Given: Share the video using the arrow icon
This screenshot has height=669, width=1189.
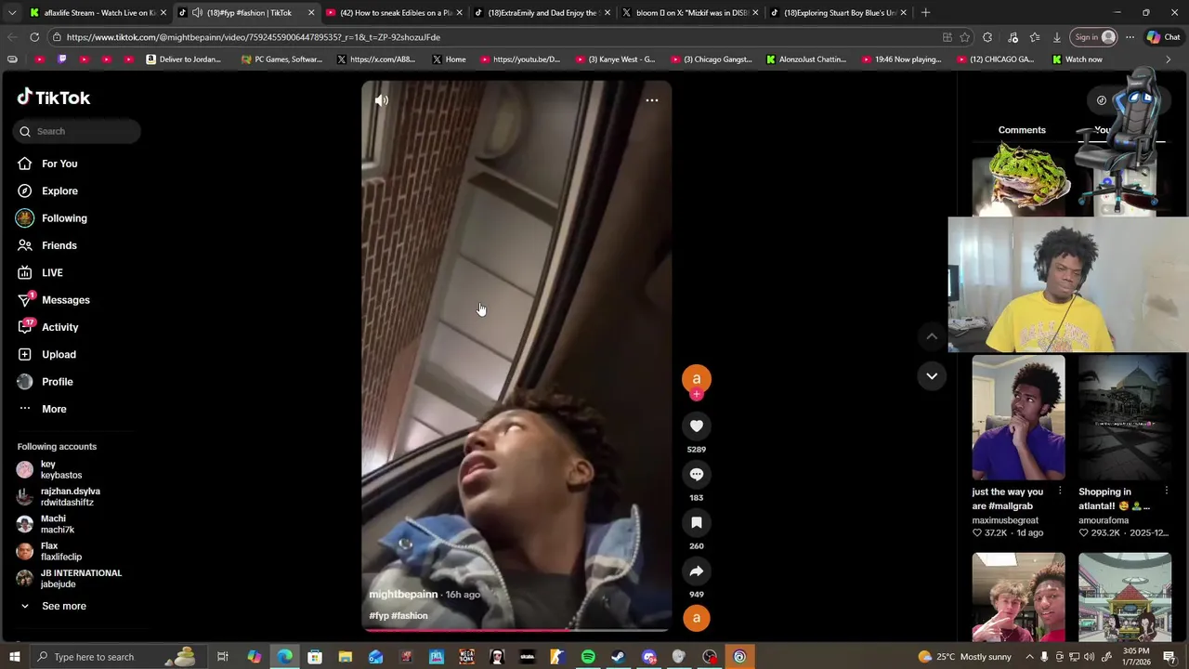Looking at the screenshot, I should (x=697, y=571).
